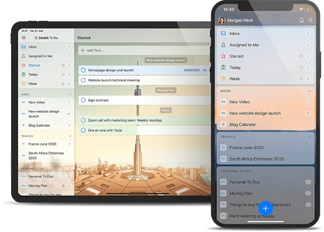Viewport: 324px width, 232px height.
Task: Click the Today calendar icon in the tablet sidebar
Action: click(x=23, y=74)
